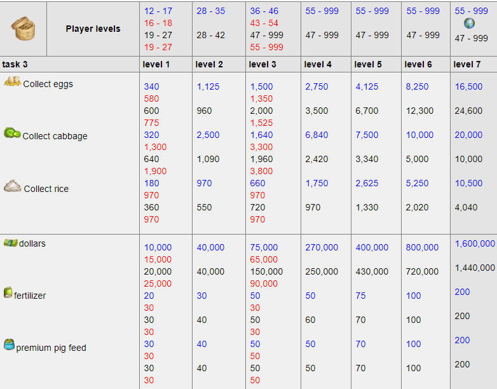Click the 16,500 eggs value in level 7
The width and height of the screenshot is (497, 389).
[468, 86]
